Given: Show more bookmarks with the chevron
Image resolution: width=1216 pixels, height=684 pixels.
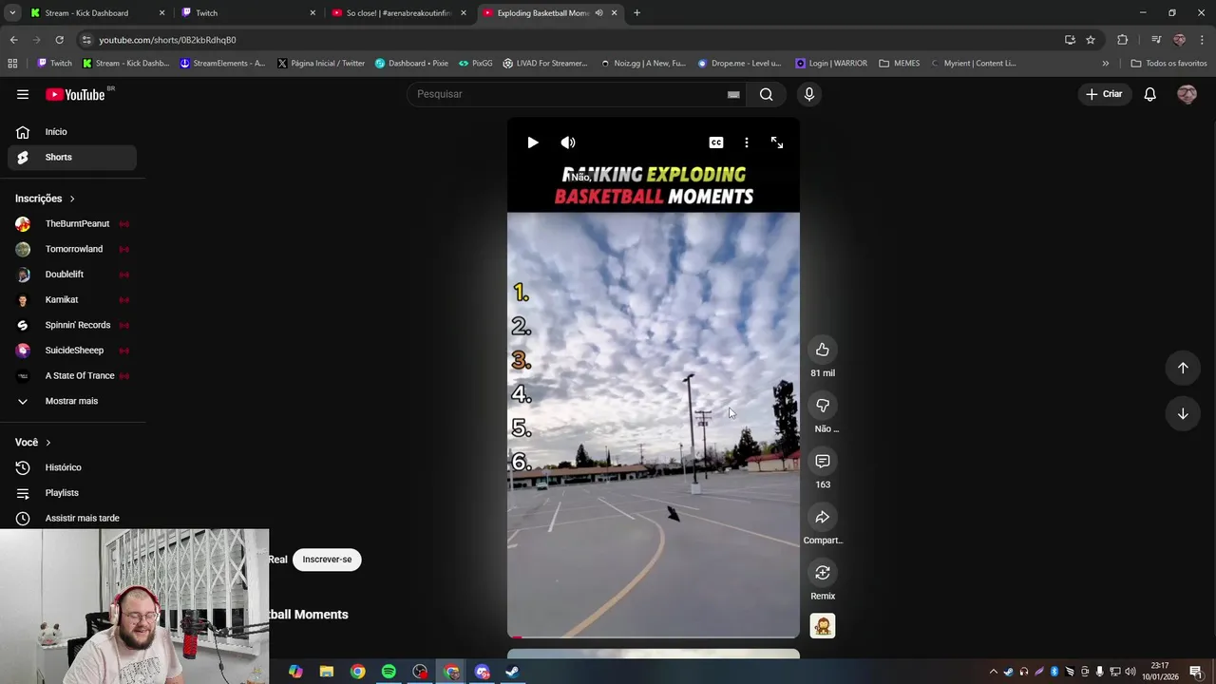Looking at the screenshot, I should (1105, 64).
